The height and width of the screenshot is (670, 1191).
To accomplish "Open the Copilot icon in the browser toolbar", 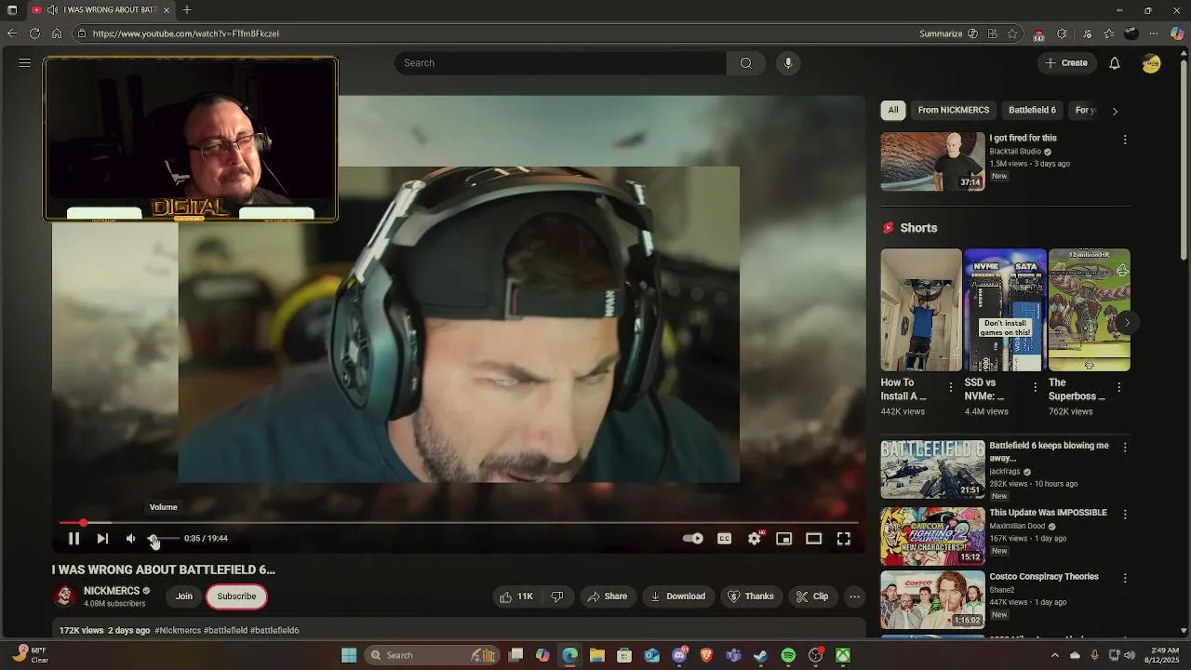I will point(1177,33).
